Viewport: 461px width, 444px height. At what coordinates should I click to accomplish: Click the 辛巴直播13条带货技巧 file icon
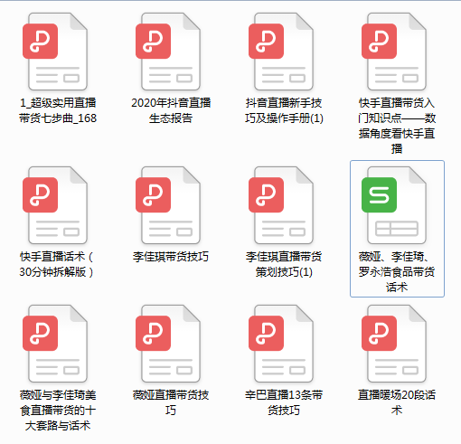281,344
